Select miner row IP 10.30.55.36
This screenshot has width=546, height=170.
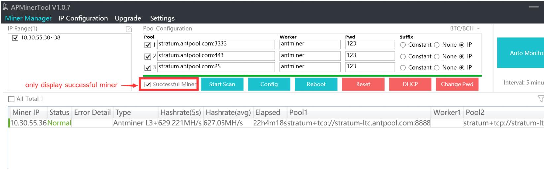(x=28, y=123)
